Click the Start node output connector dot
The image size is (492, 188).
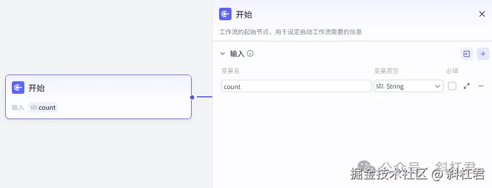[x=192, y=97]
